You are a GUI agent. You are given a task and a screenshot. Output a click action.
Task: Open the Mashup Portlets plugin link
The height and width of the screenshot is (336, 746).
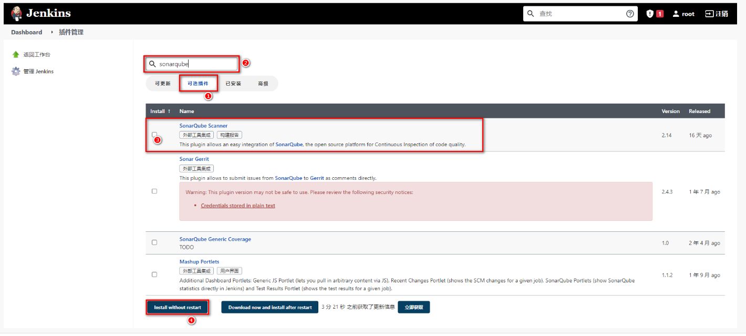[199, 261]
